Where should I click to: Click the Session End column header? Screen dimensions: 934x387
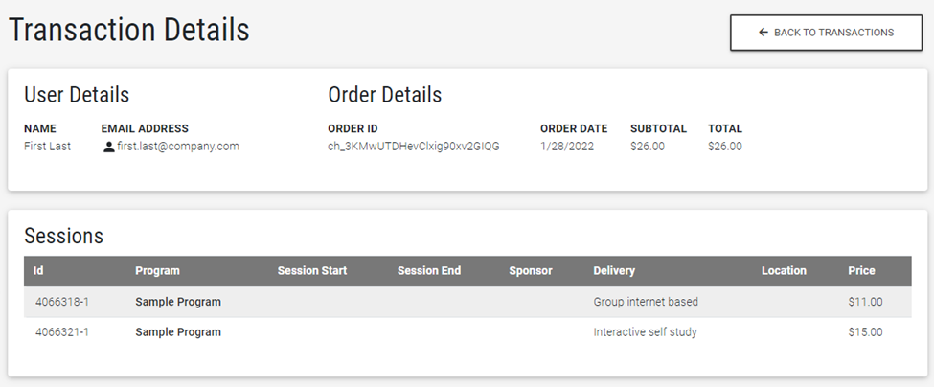(x=429, y=271)
